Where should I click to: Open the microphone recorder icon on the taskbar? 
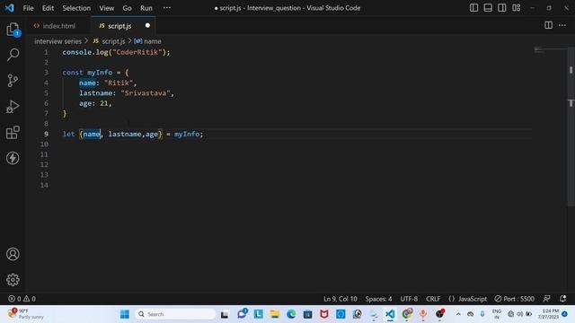click(423, 314)
